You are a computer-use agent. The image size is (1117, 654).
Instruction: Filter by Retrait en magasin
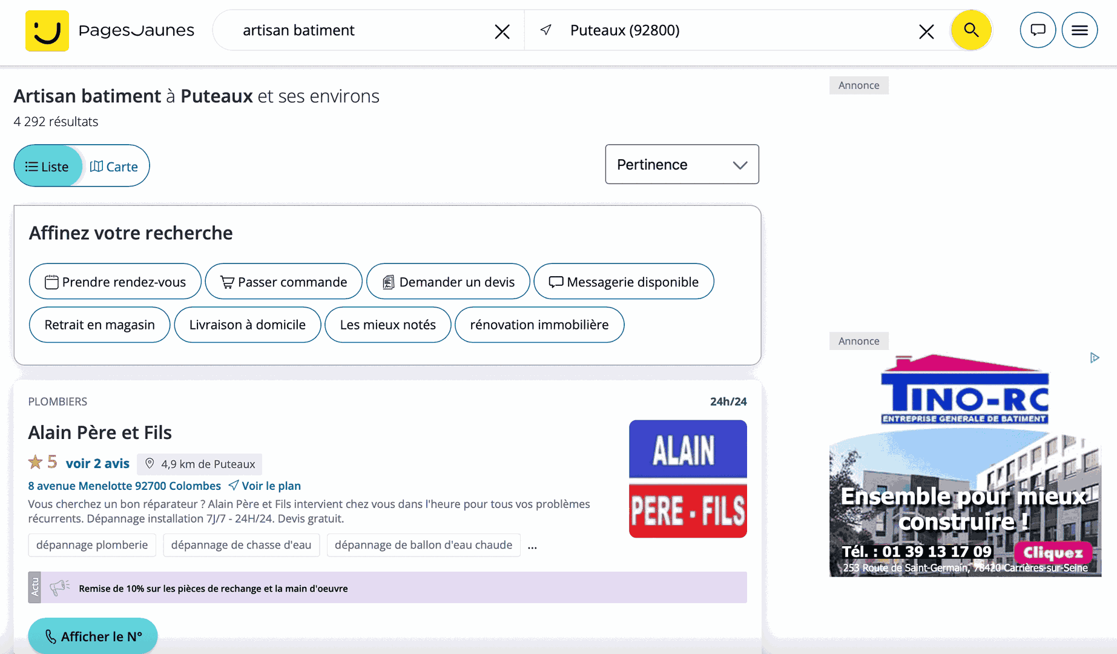click(x=99, y=325)
